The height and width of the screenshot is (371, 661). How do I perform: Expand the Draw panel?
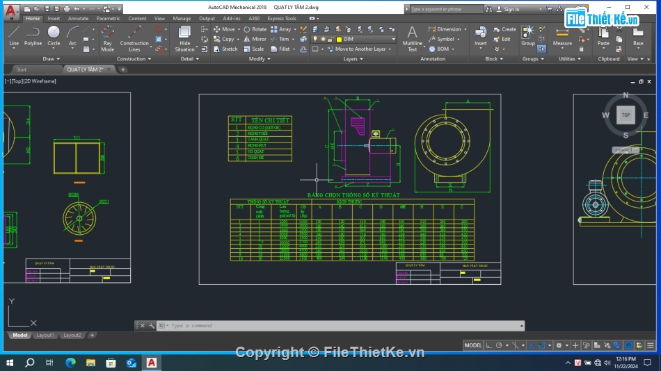click(51, 59)
